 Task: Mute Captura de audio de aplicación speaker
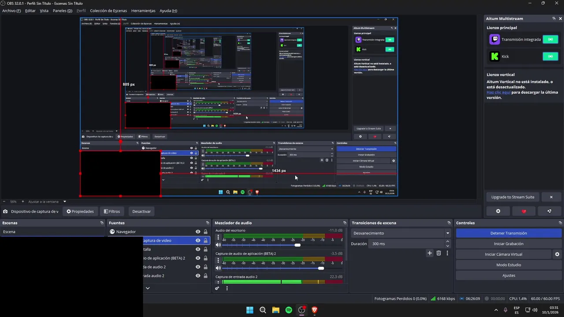218,268
